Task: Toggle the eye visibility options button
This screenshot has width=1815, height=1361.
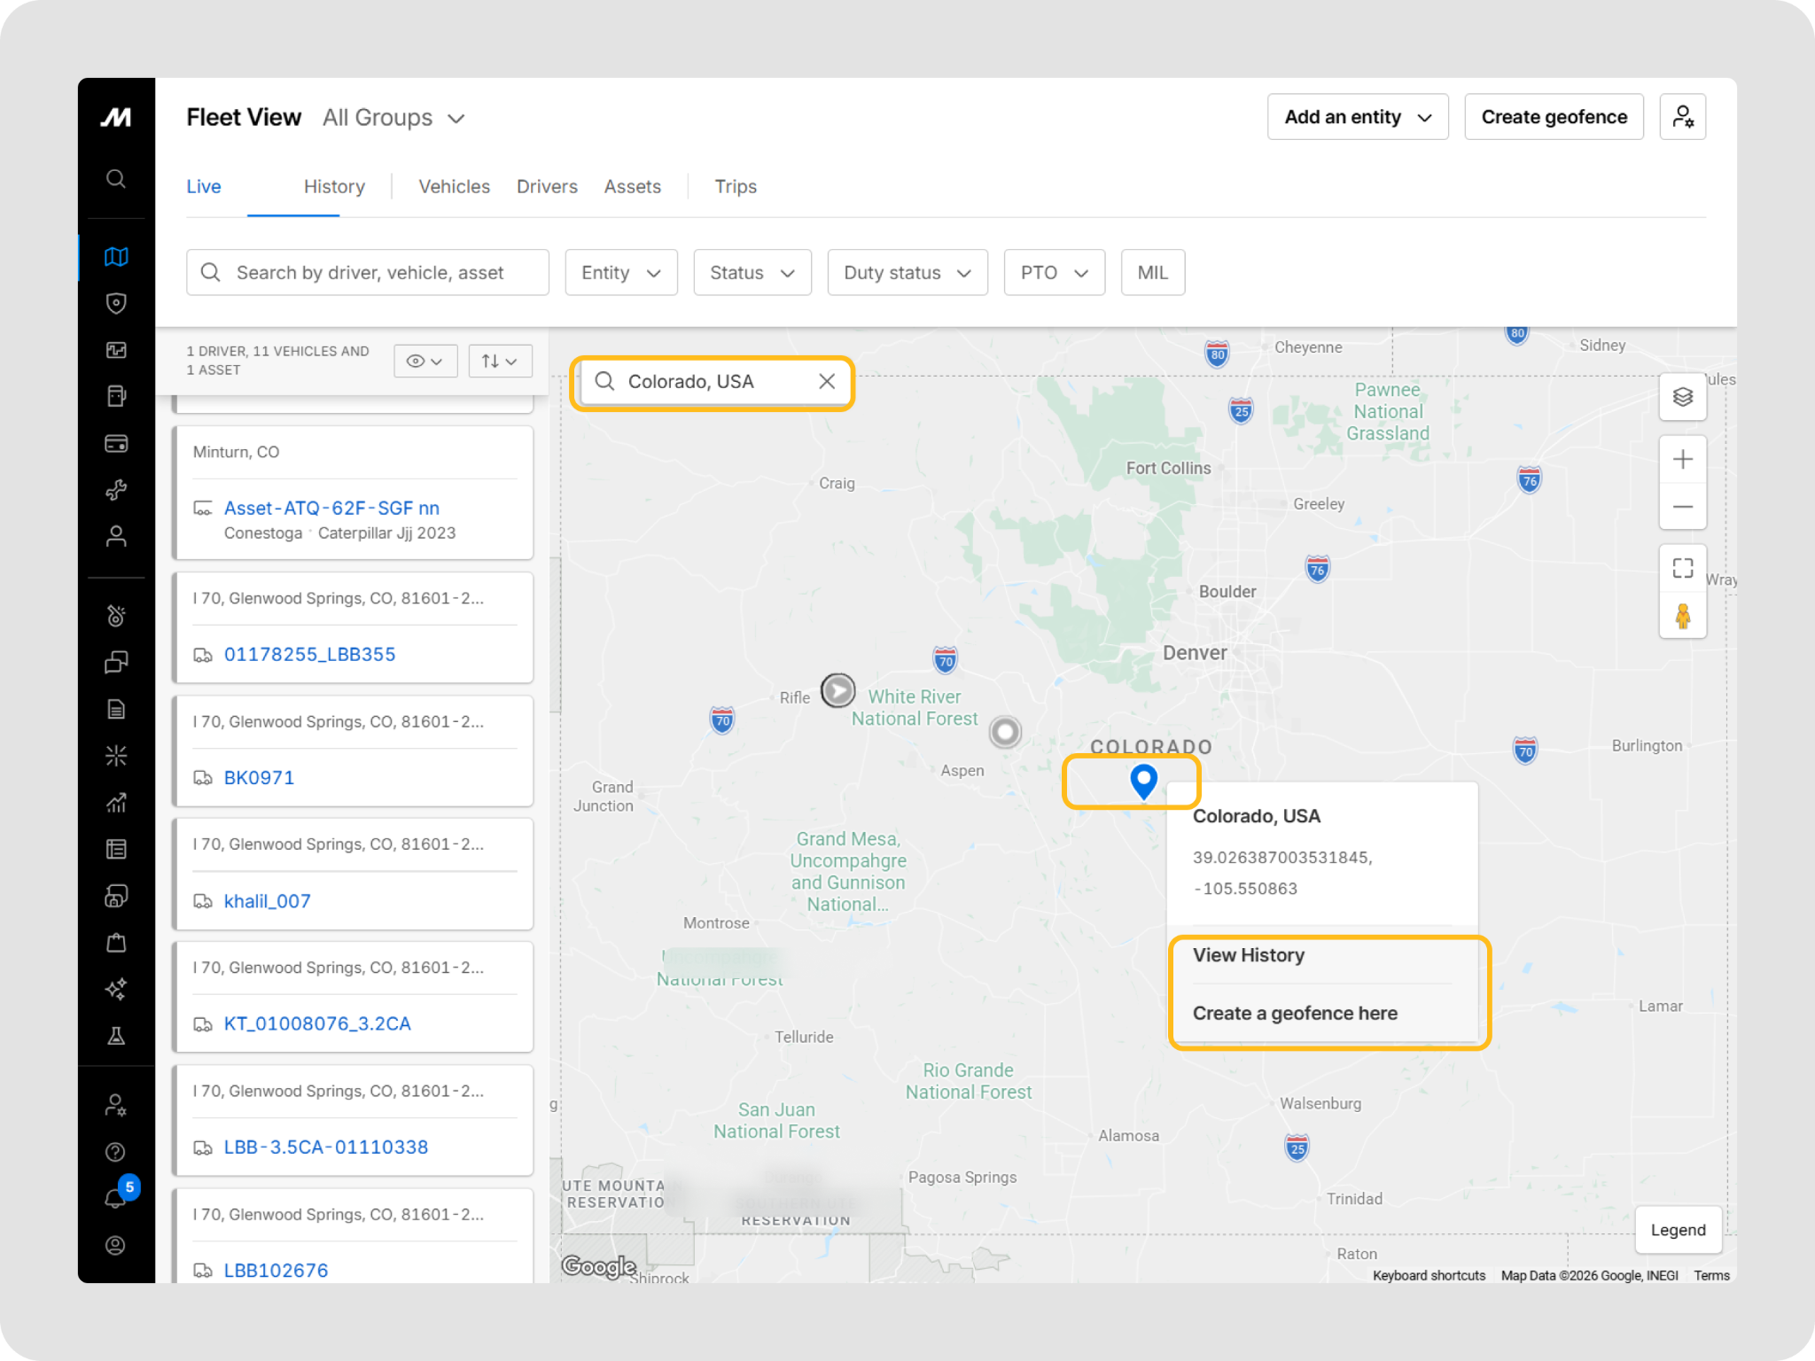Action: (425, 361)
